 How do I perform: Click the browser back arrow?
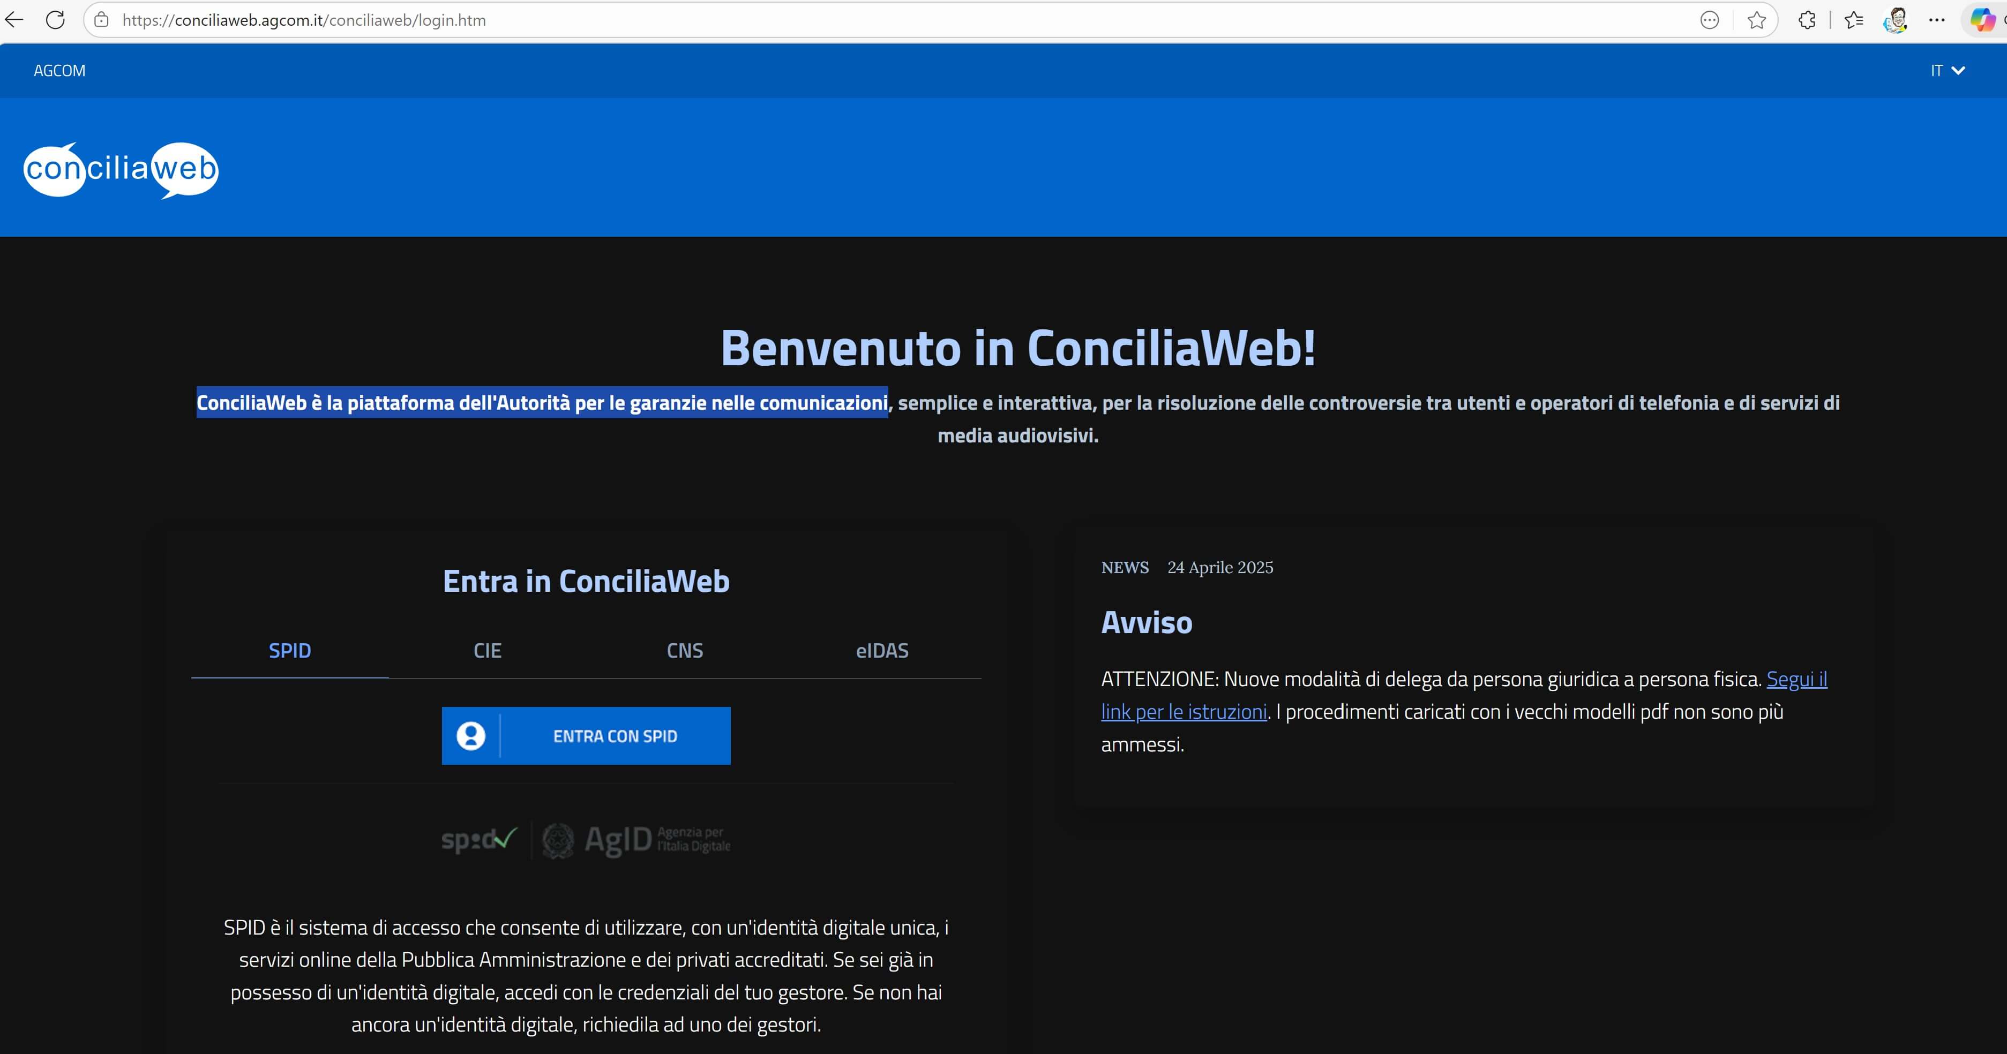click(x=14, y=20)
